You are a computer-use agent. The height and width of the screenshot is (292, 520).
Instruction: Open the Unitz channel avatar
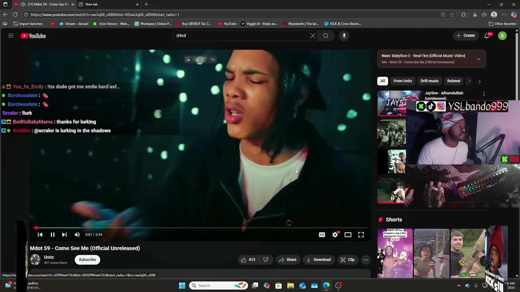[x=35, y=260]
